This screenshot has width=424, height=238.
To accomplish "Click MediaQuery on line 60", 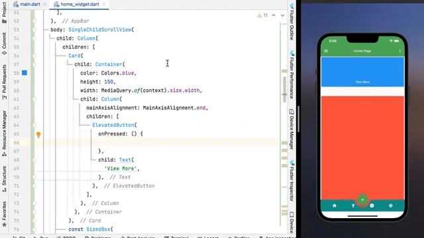I will click(x=117, y=91).
